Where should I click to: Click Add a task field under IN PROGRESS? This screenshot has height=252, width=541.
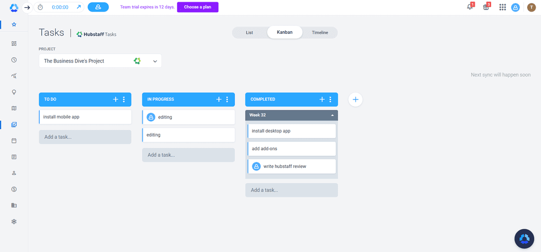click(188, 155)
